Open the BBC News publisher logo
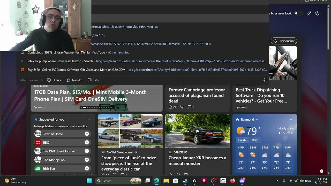Viewport: 331px width, 186px height. pyautogui.click(x=38, y=142)
